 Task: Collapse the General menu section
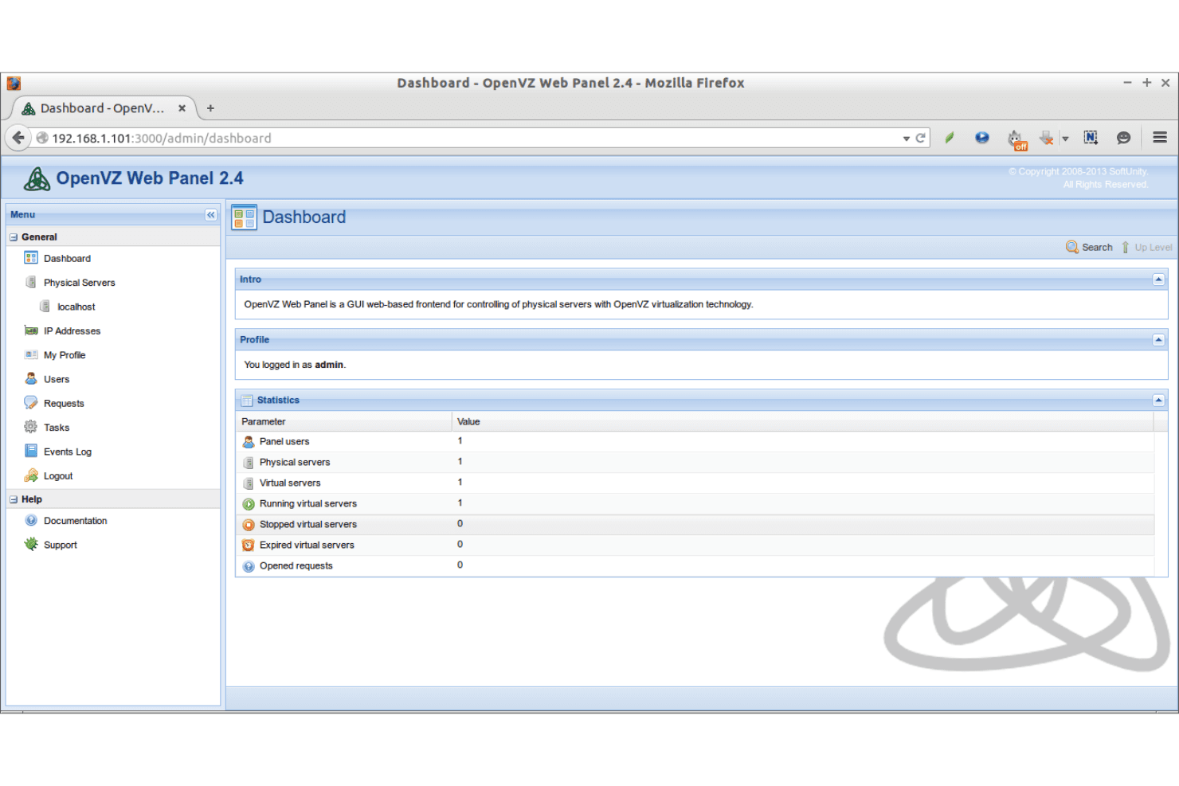click(x=14, y=237)
